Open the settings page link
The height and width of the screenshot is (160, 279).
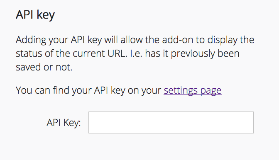(193, 90)
